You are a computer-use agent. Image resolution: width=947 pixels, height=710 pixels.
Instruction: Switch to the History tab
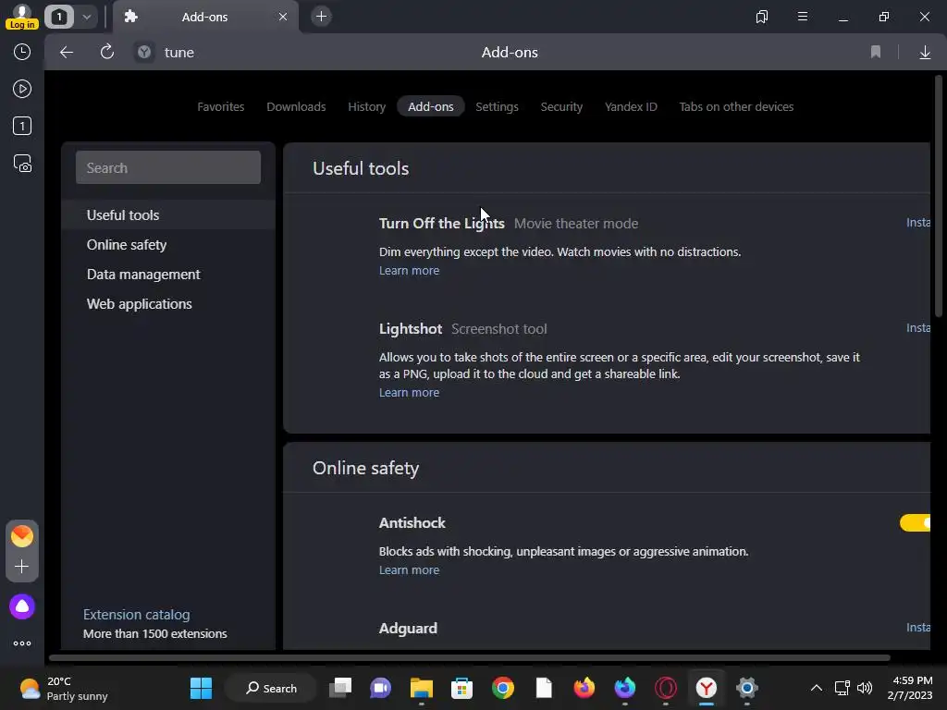(366, 107)
